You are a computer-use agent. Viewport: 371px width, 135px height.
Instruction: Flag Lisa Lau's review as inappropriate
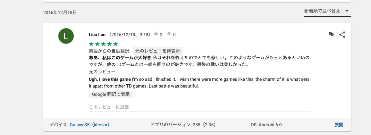331,35
